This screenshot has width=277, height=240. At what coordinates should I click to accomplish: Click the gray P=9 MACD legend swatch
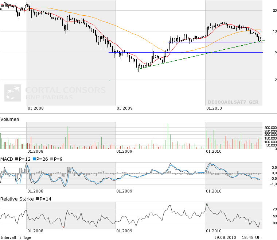(x=52, y=159)
